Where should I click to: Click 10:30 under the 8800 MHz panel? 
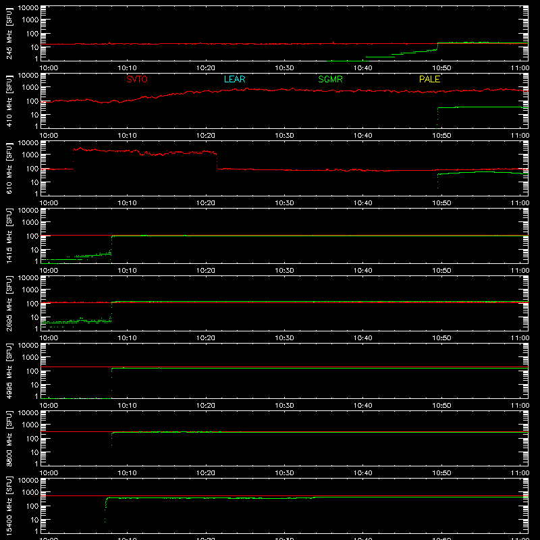point(284,473)
